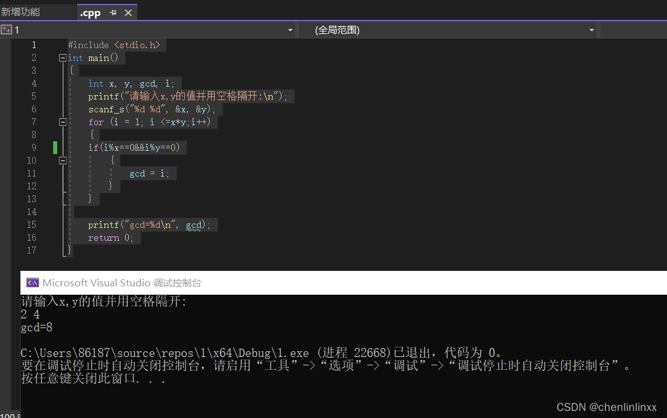
Task: Open the (全局范围) scope dropdown
Action: [591, 30]
